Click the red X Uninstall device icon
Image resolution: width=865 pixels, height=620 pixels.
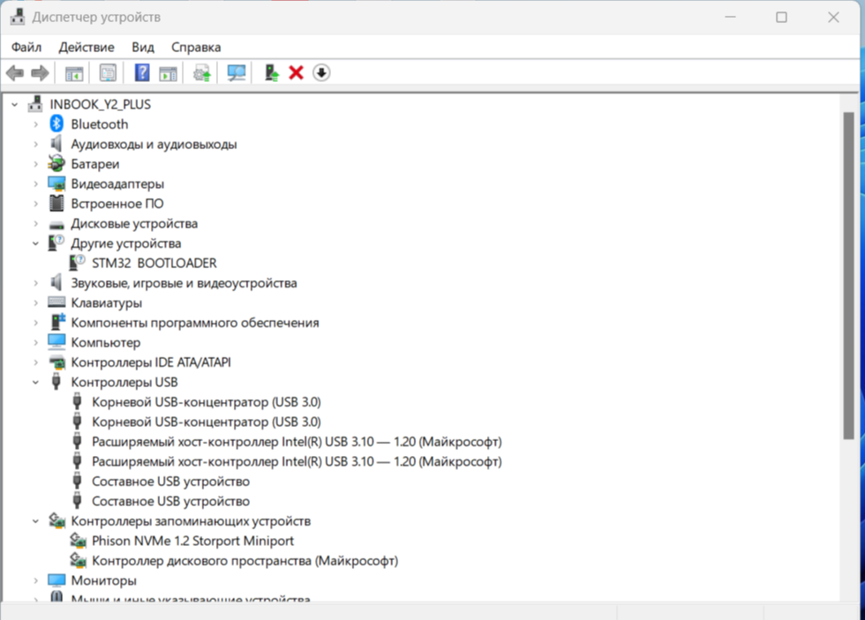(297, 72)
